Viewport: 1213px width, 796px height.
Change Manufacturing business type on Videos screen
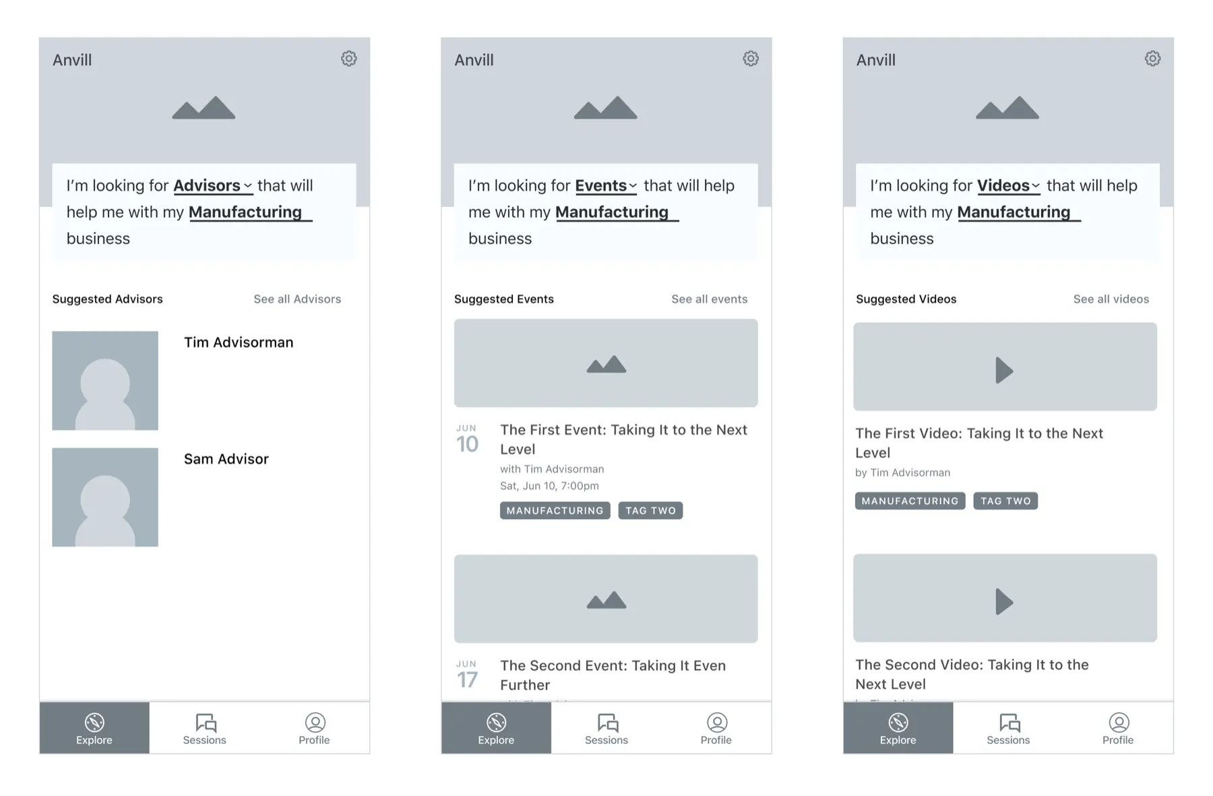(x=1018, y=212)
